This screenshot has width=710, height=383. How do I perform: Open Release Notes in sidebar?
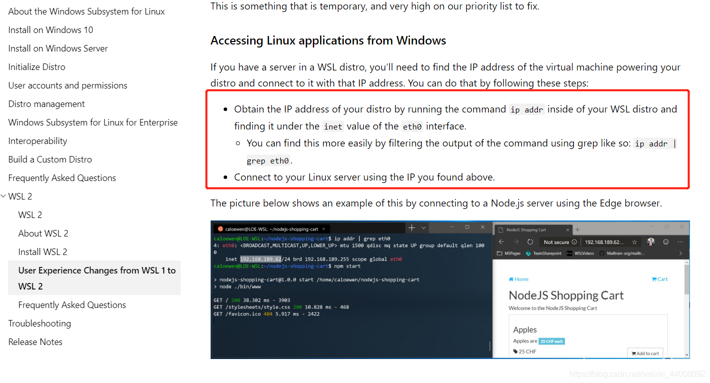click(x=35, y=342)
